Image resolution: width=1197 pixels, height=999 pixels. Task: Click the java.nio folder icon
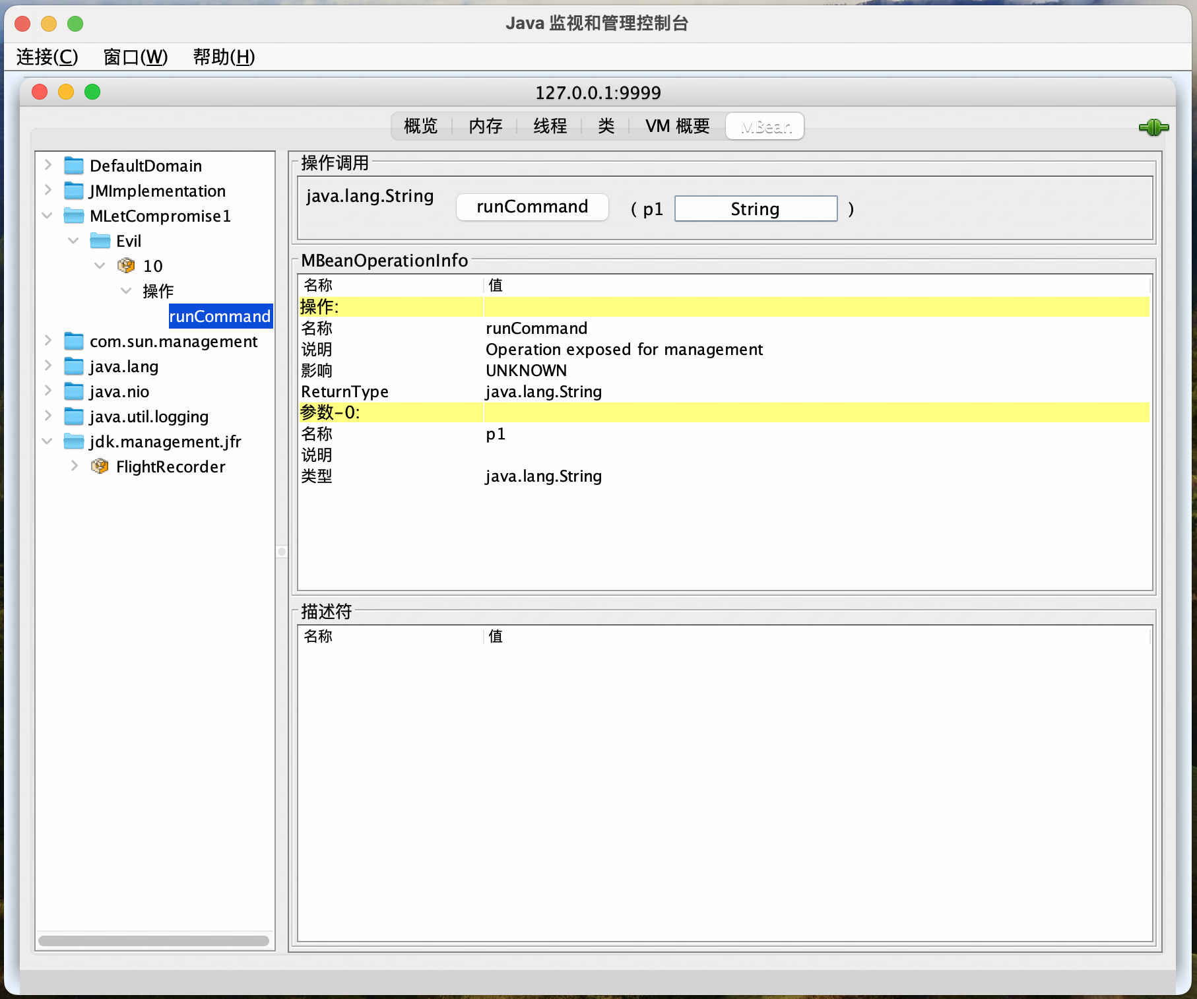[x=74, y=391]
